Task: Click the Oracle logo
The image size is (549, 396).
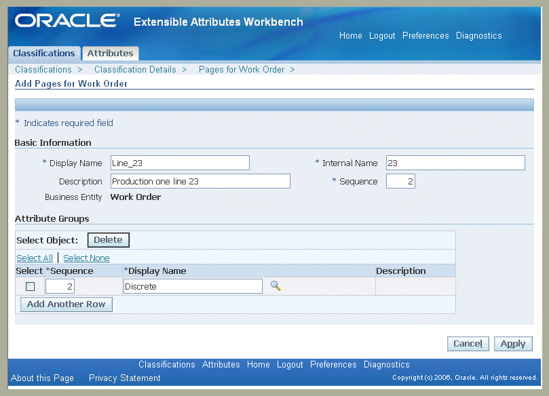Action: [67, 20]
